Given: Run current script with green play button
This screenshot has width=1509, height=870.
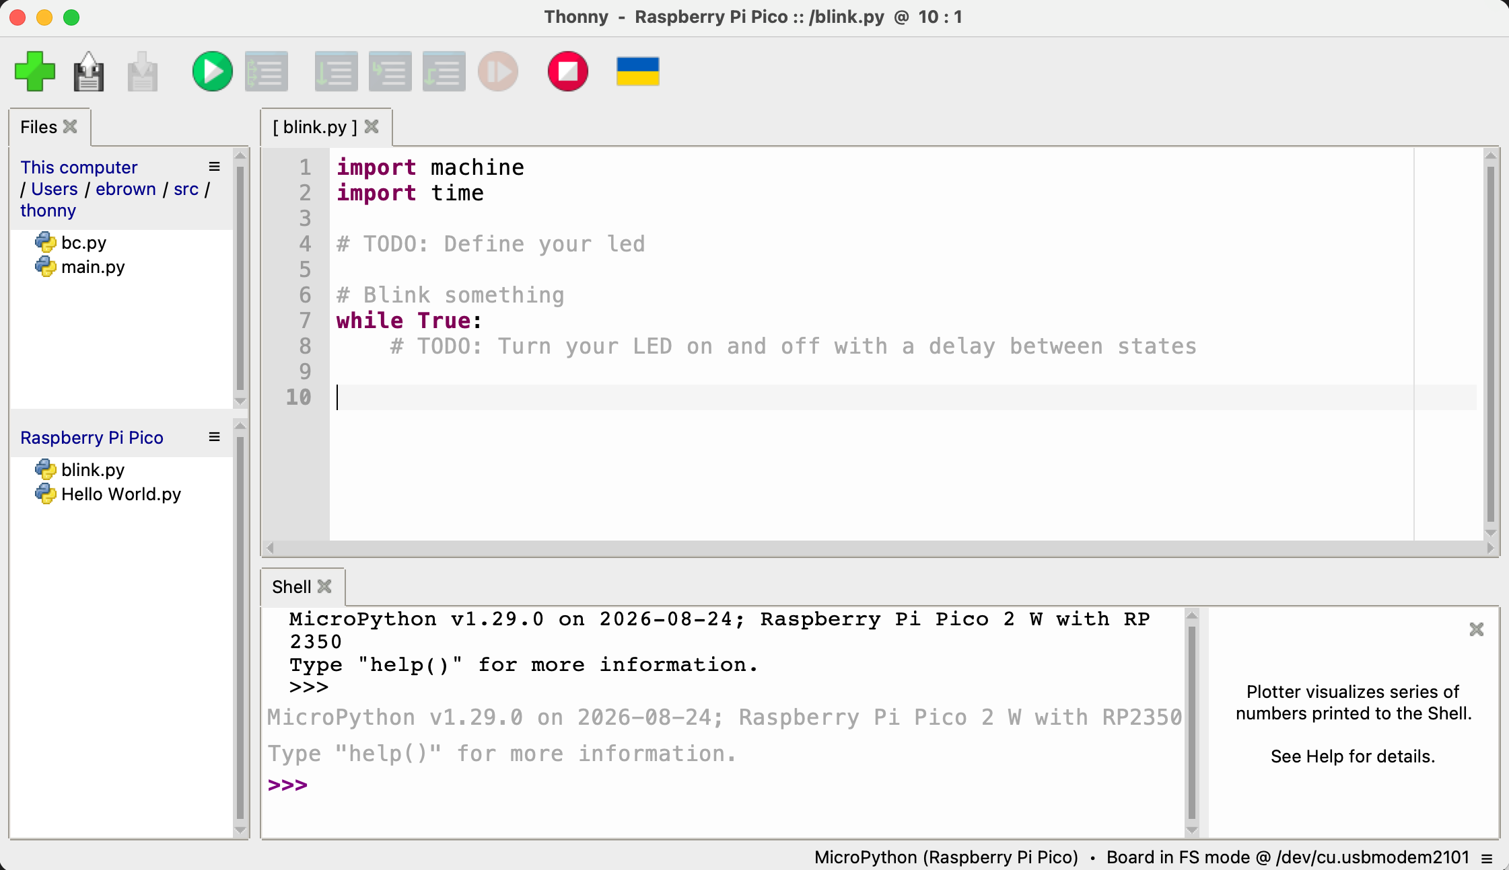Looking at the screenshot, I should [212, 71].
